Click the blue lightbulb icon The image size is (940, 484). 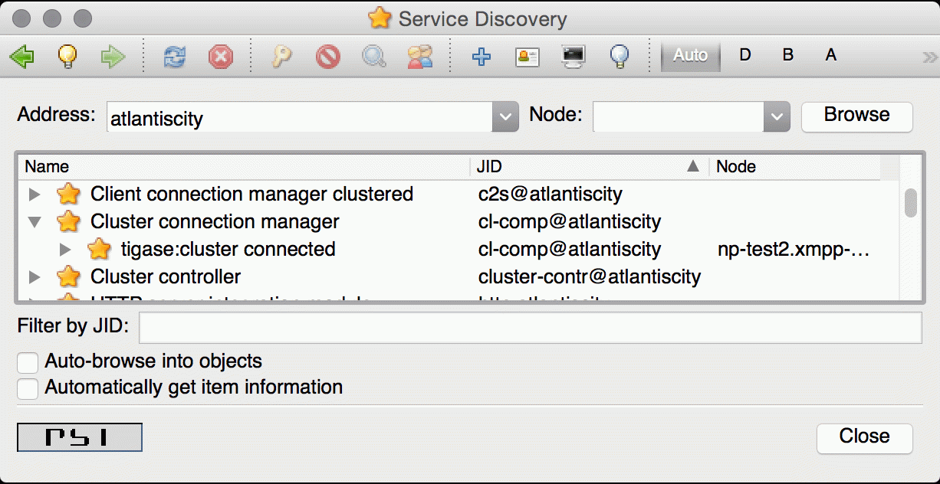[620, 56]
